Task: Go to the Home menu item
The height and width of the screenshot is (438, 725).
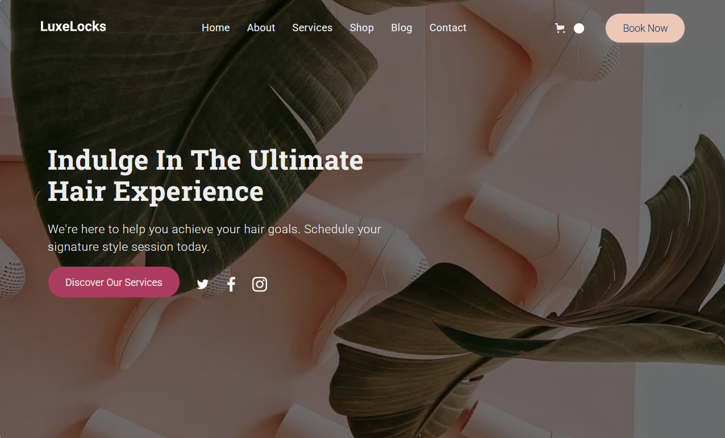Action: click(x=216, y=28)
